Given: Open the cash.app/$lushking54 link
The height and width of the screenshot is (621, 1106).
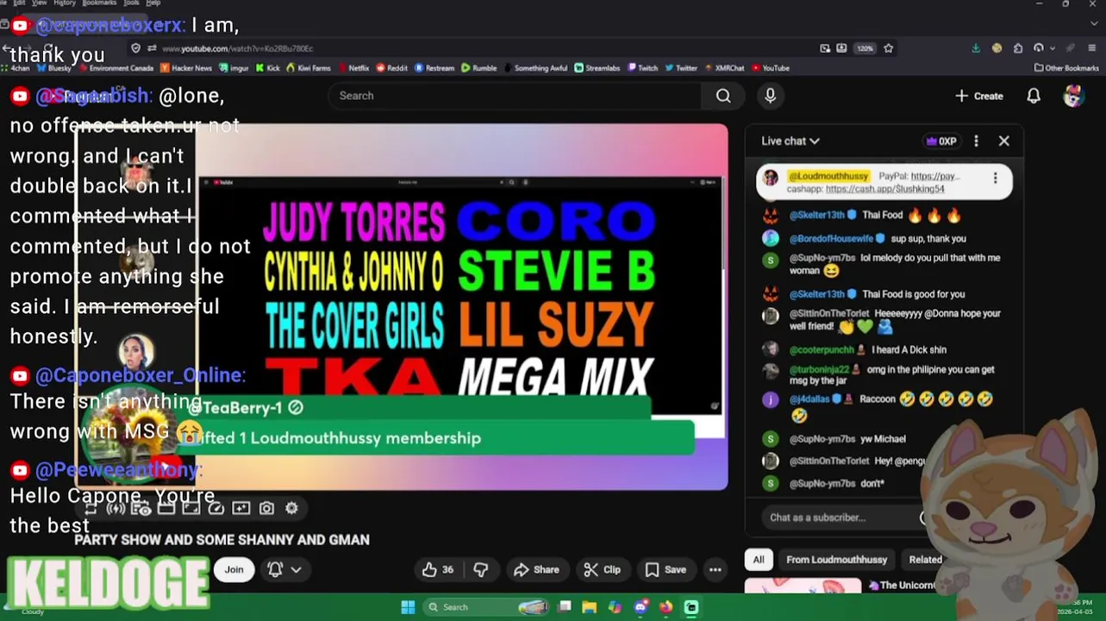Looking at the screenshot, I should point(885,189).
